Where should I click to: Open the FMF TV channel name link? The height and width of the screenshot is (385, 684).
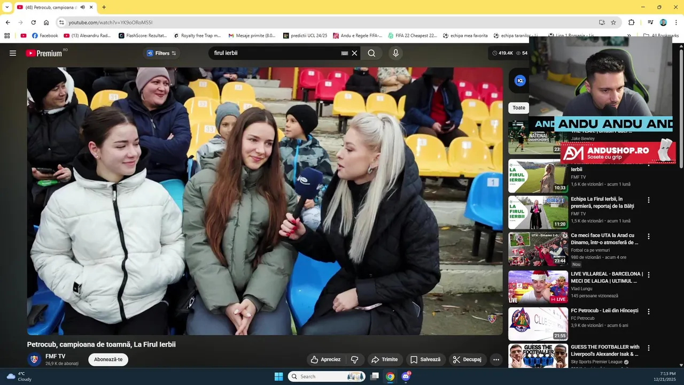(x=56, y=356)
